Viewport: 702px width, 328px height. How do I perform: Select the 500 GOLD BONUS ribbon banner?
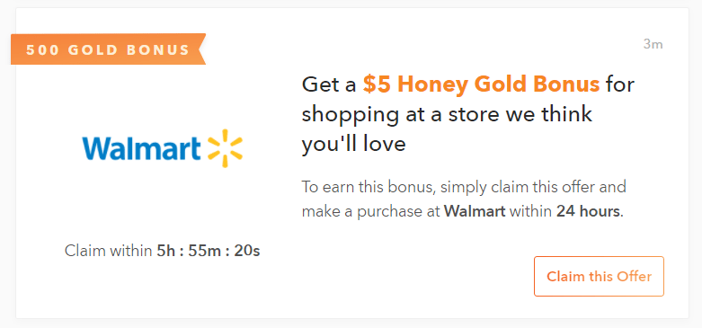tap(109, 49)
